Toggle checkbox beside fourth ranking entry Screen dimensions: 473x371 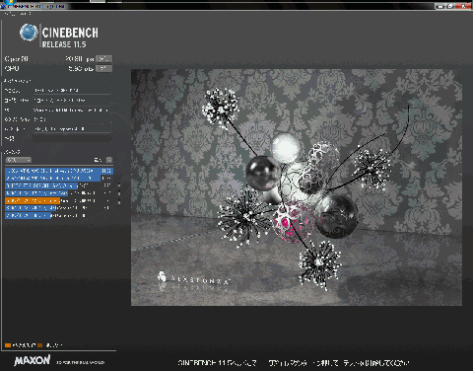point(118,193)
